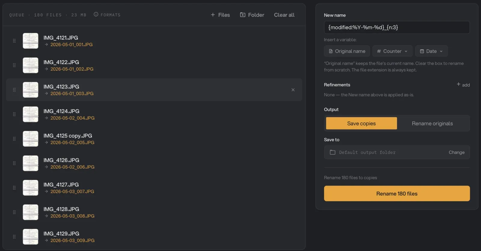The height and width of the screenshot is (251, 481).
Task: Add files using the Files button
Action: pos(220,15)
